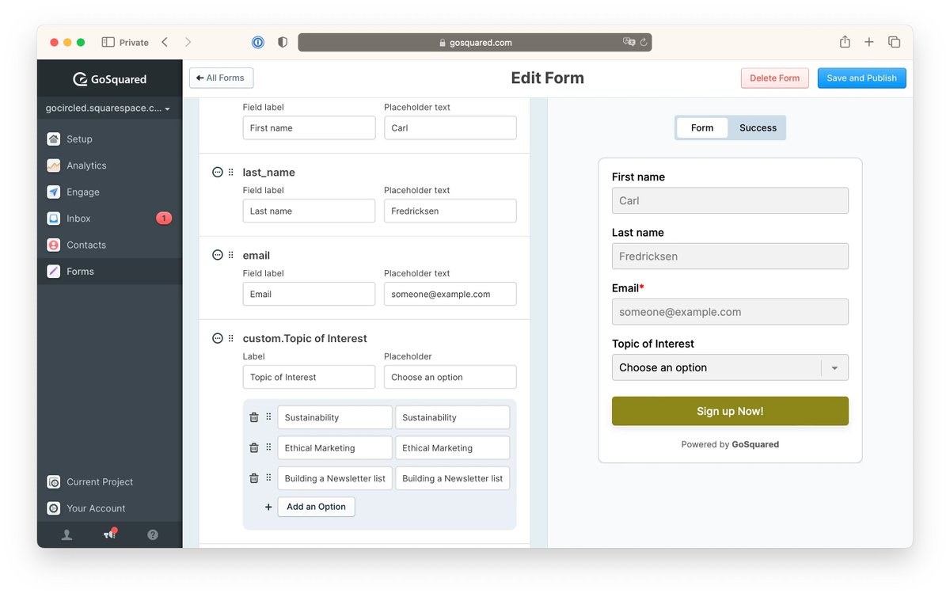The height and width of the screenshot is (597, 950).
Task: Click the Last name field in form preview
Action: [x=730, y=257]
